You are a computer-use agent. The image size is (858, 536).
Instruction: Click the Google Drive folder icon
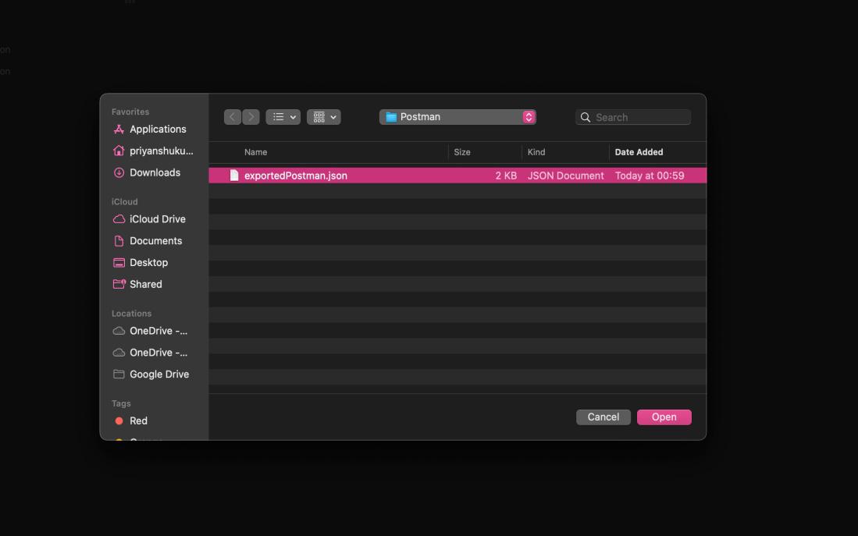[119, 374]
